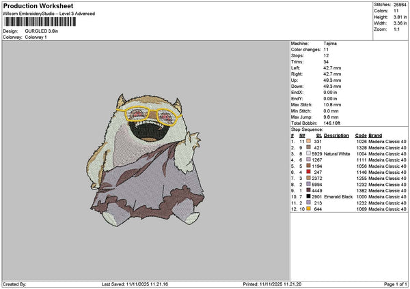Viewport: 410px width, 289px height.
Task: Click the 'Color changes:' label
Action: coord(306,50)
